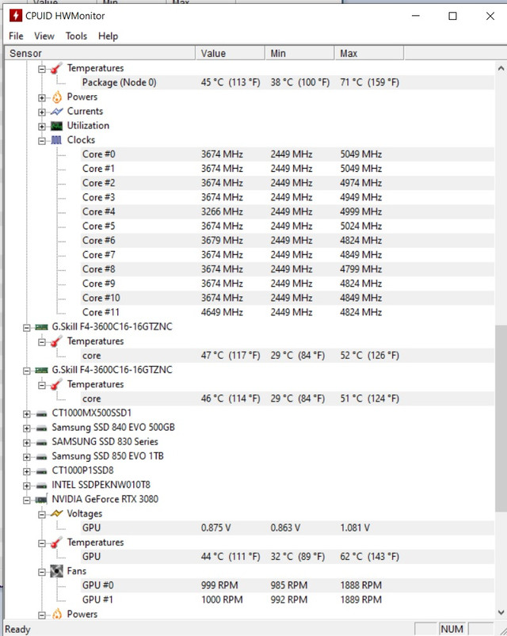Image resolution: width=507 pixels, height=636 pixels.
Task: Select the Package (Node 0) temperature row
Action: point(119,82)
